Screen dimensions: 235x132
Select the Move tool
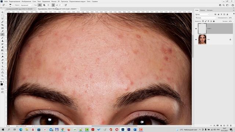[x=3, y=12]
